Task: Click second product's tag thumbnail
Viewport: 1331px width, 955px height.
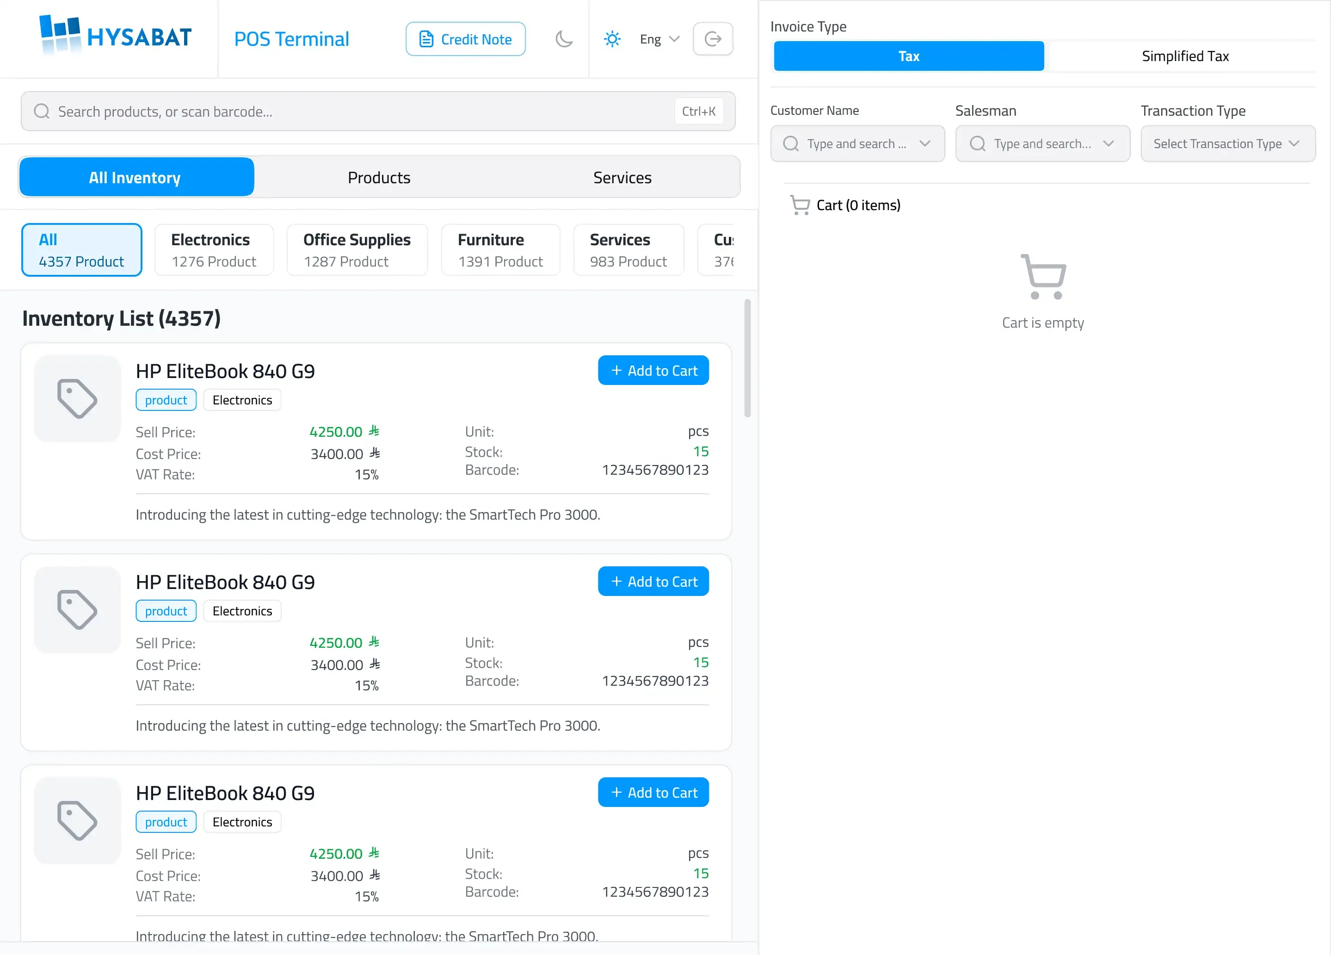Action: point(78,610)
